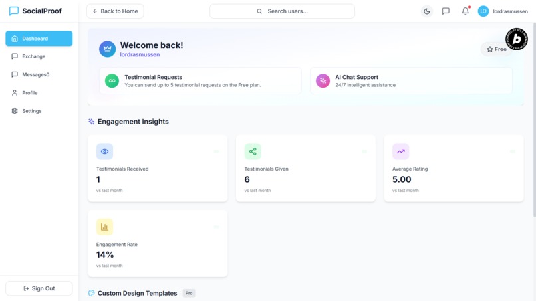Focus the Search users field
Viewport: 536px width, 301px height.
point(282,11)
